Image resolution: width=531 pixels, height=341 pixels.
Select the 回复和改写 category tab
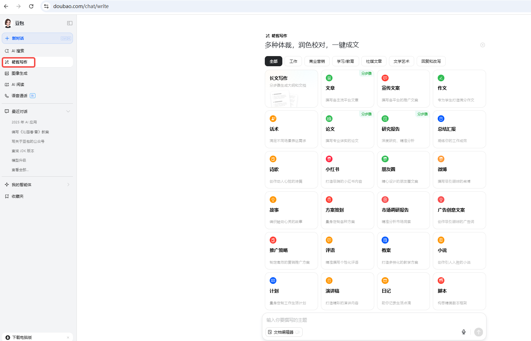(431, 61)
